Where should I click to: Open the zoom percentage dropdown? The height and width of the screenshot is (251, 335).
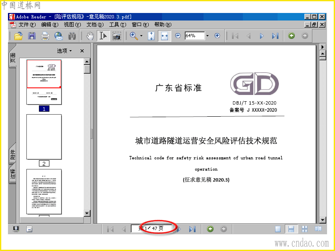coord(207,36)
